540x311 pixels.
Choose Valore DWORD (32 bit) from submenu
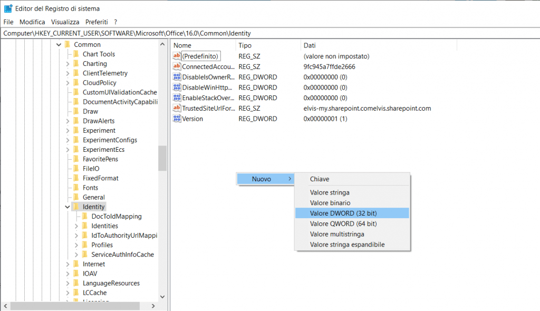[343, 213]
